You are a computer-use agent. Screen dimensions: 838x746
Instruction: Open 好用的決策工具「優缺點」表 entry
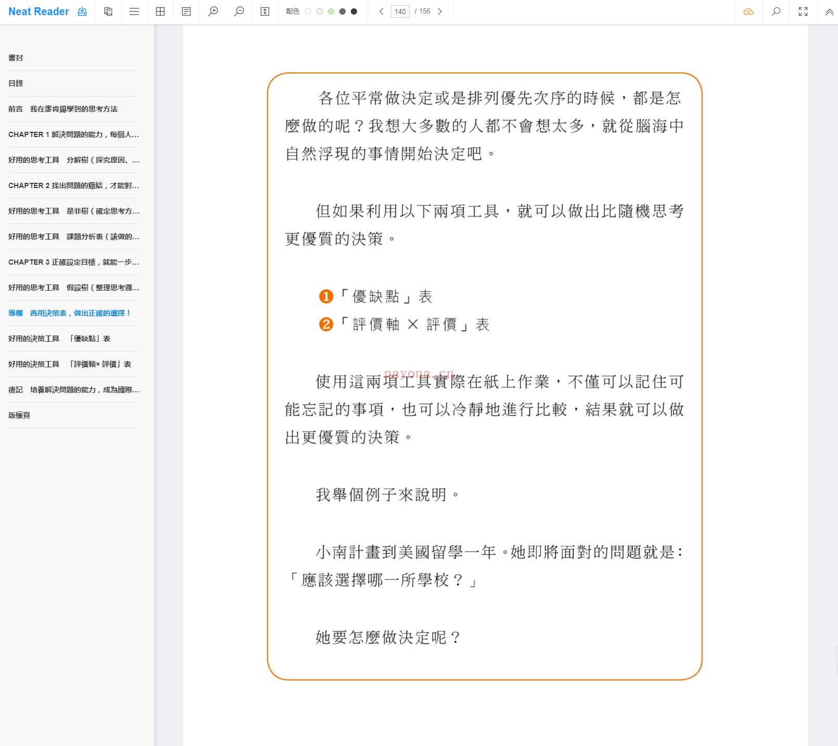click(x=74, y=339)
